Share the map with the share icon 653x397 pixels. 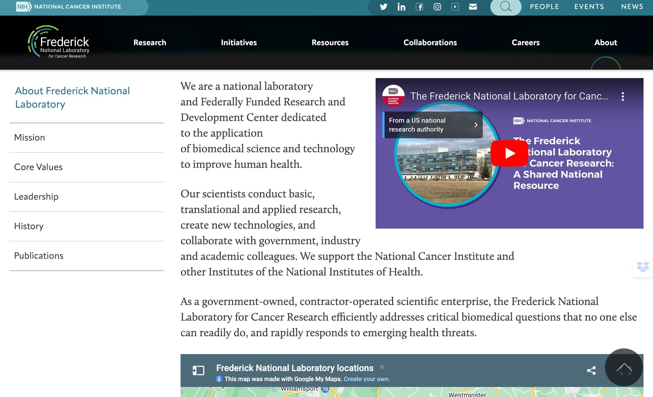[x=591, y=371]
